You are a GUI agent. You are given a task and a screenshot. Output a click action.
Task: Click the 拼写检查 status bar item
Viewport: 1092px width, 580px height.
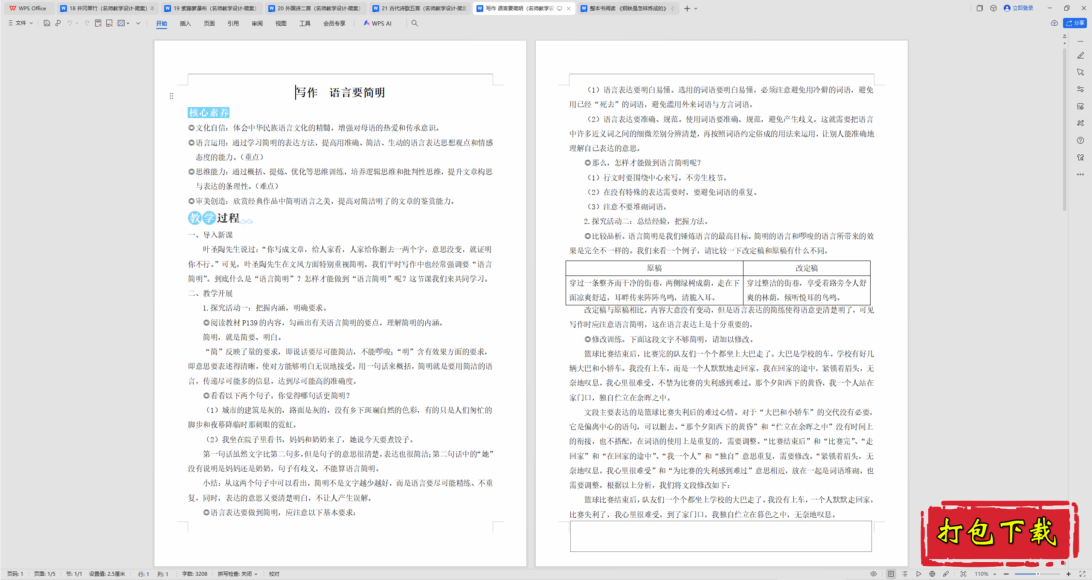click(237, 574)
